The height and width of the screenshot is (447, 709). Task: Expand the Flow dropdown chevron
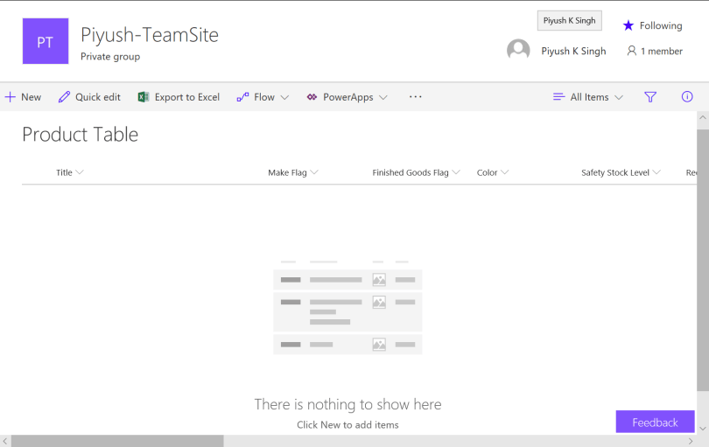click(x=284, y=97)
